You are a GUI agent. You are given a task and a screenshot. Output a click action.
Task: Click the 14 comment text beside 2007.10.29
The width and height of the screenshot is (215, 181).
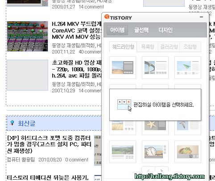[x=90, y=90]
